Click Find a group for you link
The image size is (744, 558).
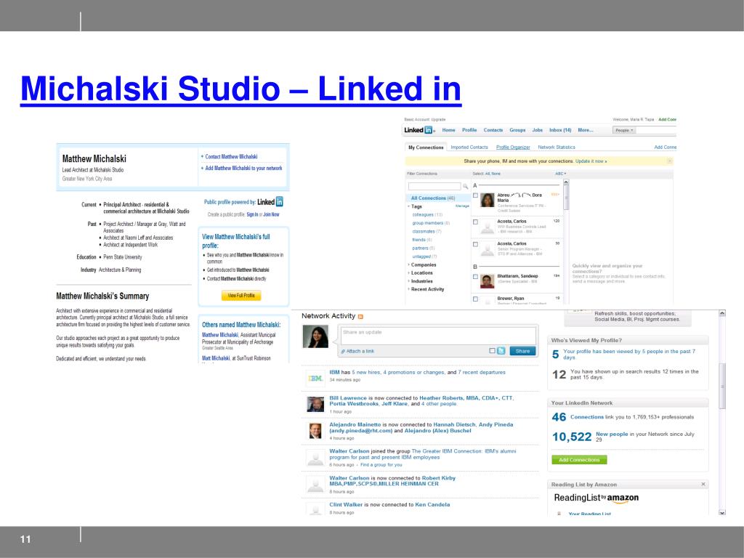381,465
